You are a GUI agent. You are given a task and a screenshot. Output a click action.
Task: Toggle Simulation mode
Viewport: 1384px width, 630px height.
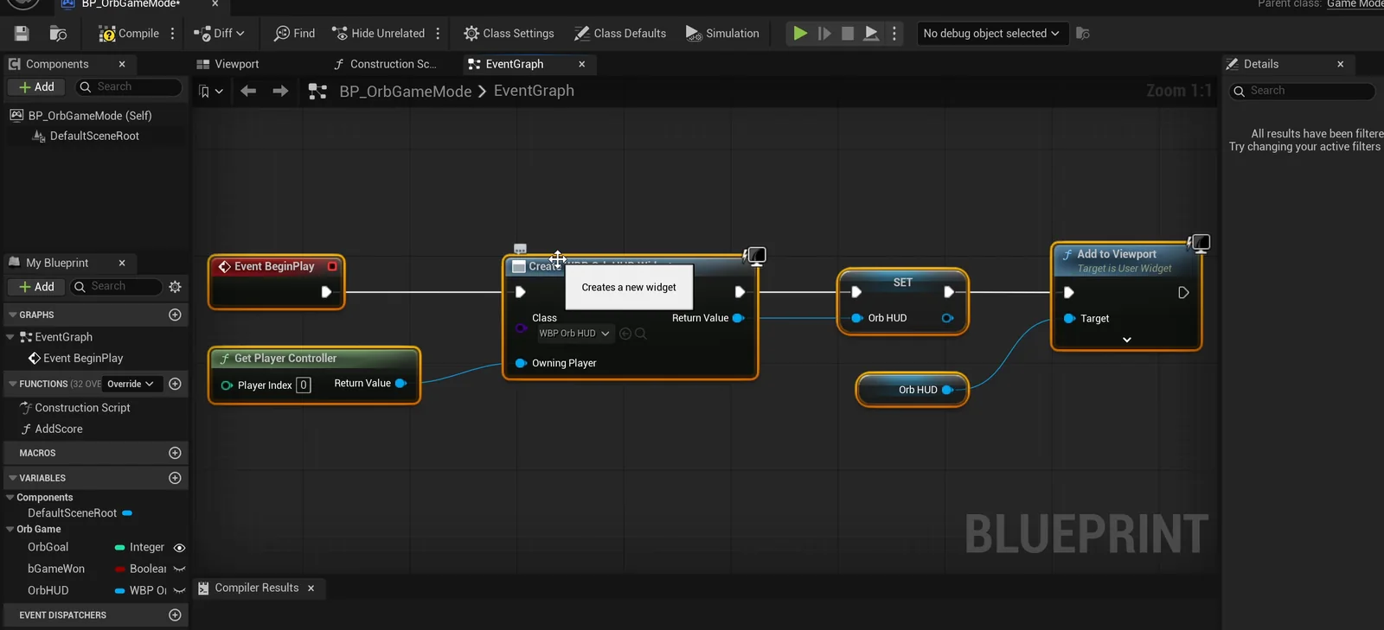point(722,34)
